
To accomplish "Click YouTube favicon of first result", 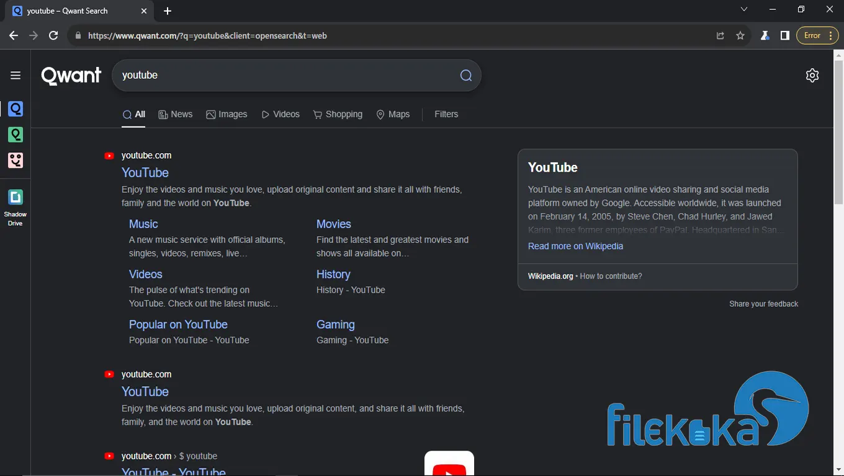I will [109, 156].
